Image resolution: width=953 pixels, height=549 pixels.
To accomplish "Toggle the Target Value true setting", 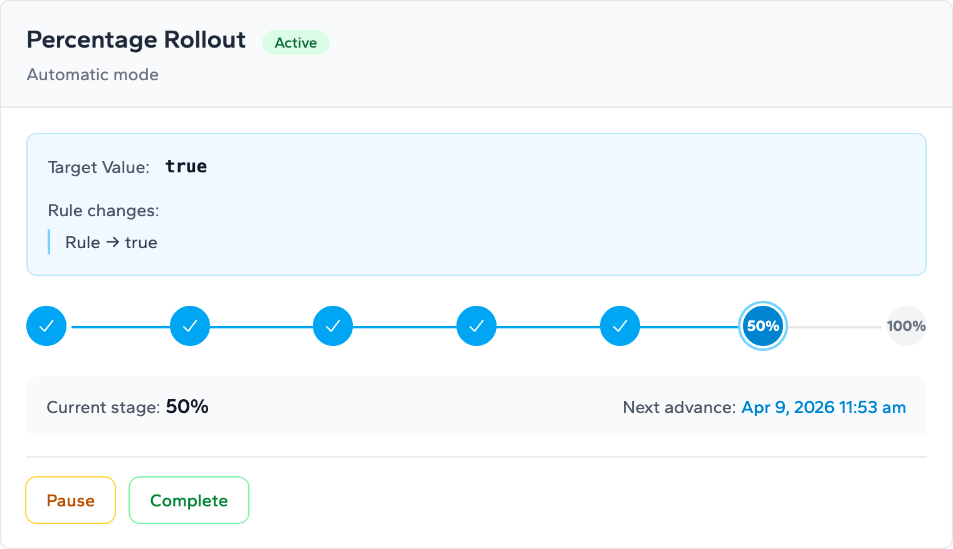I will click(186, 166).
